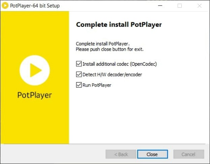The height and width of the screenshot is (164, 210).
Task: Click the 'PotPlayer-64 bit Setup' title text
Action: pyautogui.click(x=35, y=6)
